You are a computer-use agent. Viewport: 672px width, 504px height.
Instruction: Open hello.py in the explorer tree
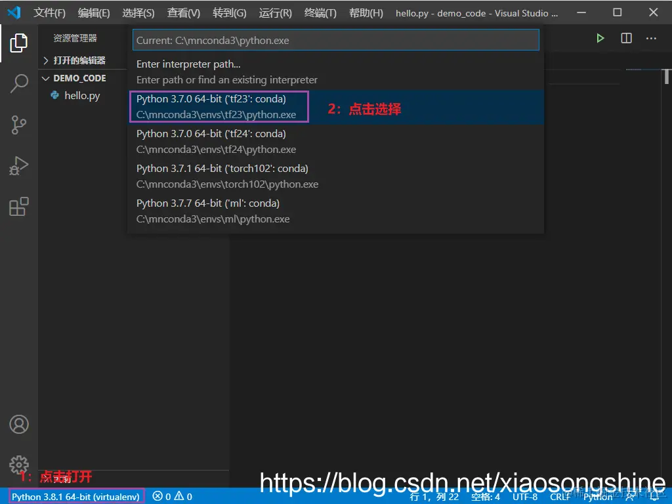point(82,96)
